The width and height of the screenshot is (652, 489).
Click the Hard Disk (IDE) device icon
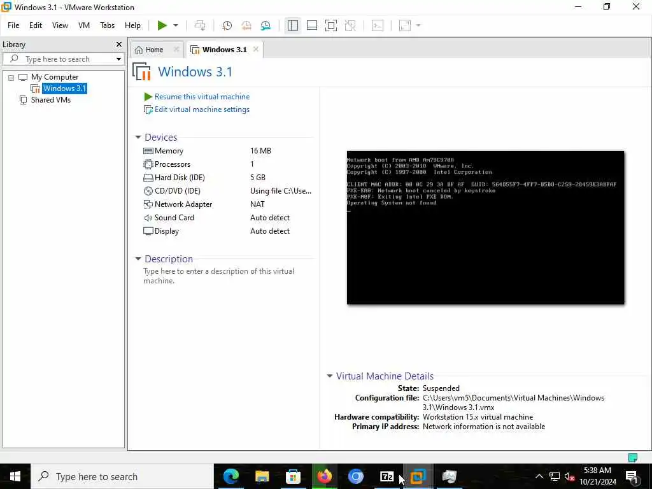(148, 178)
